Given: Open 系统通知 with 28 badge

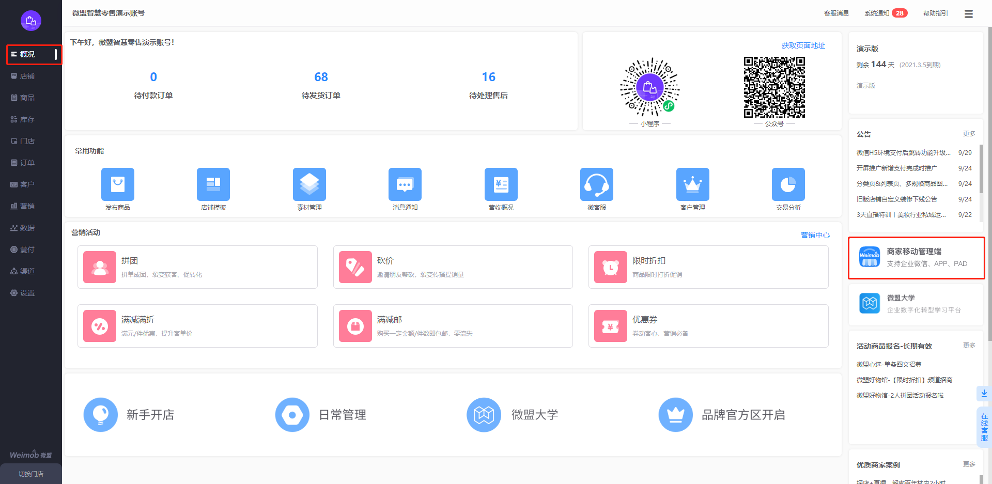Looking at the screenshot, I should pyautogui.click(x=886, y=13).
